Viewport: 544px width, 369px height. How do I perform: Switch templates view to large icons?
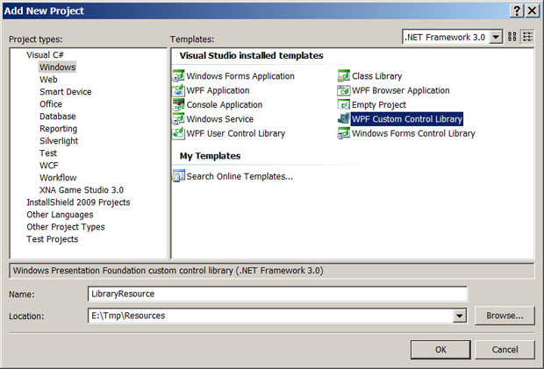(512, 37)
